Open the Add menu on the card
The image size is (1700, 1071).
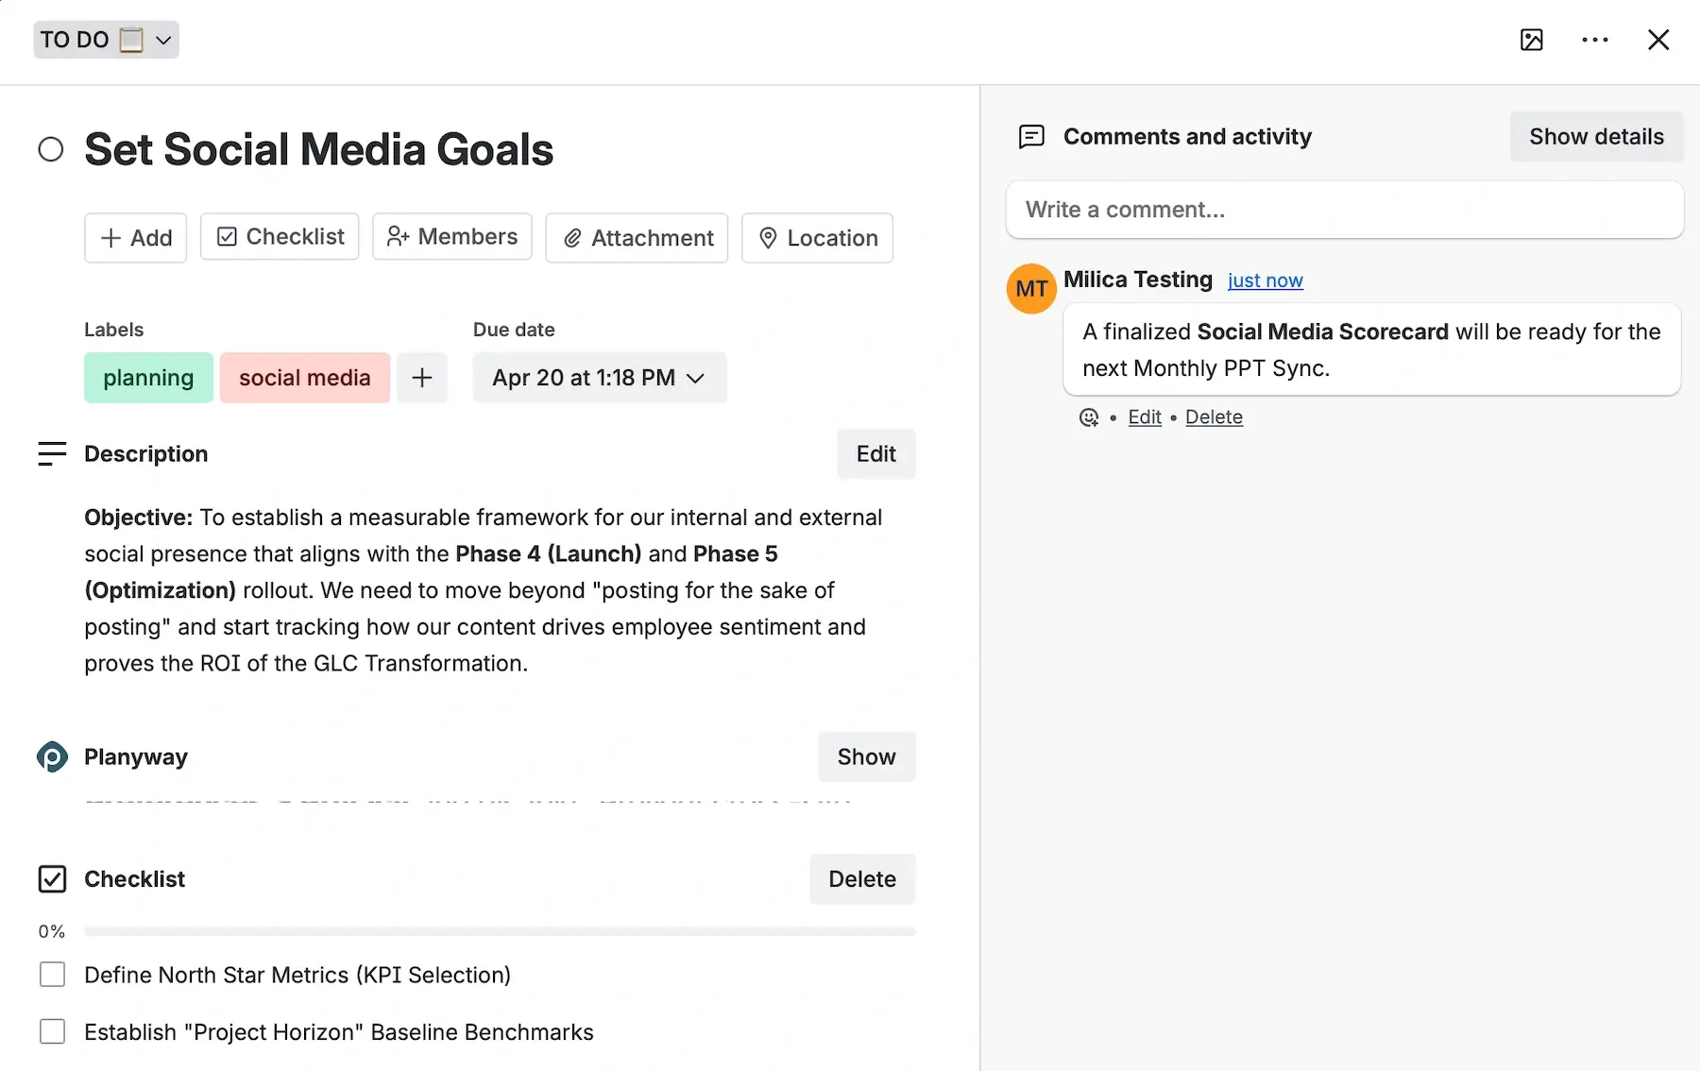click(x=135, y=237)
